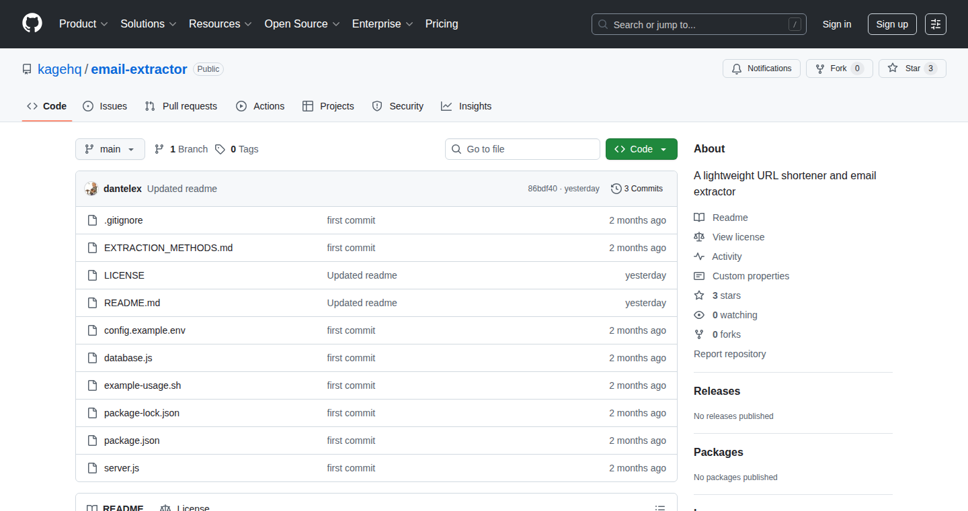The width and height of the screenshot is (968, 511).
Task: Open Custom properties link
Action: click(x=741, y=276)
